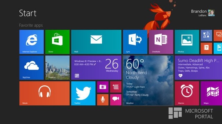Screen dimensions: 222x124
Task: Open the small orange Help question-mark tile
Action: point(206,48)
